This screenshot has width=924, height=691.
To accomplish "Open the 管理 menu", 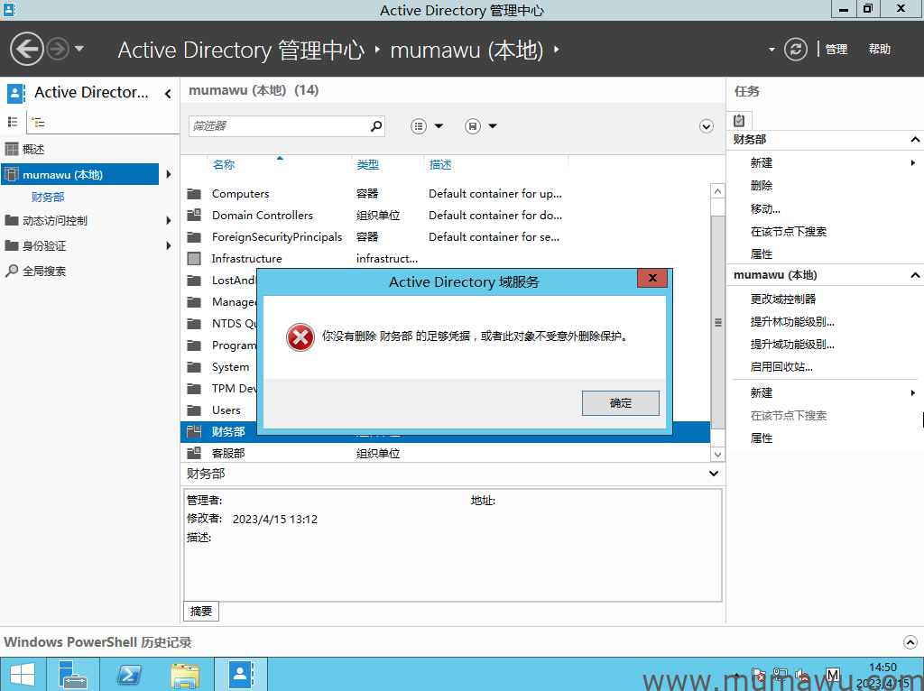I will [x=836, y=50].
